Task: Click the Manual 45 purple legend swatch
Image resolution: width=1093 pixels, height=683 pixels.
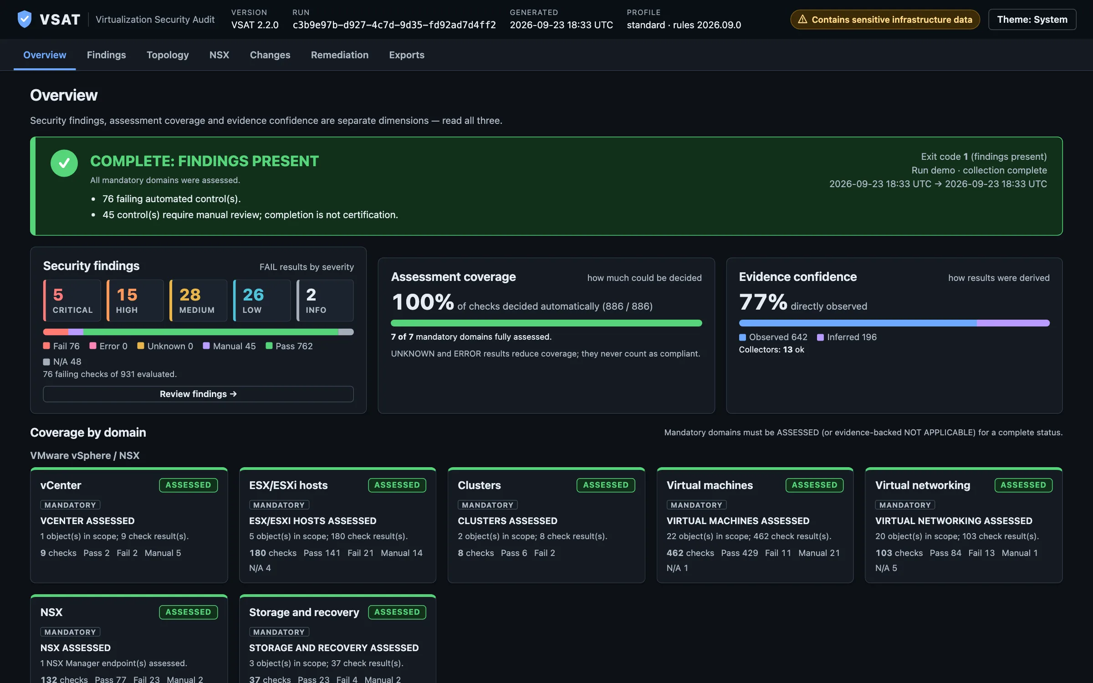Action: coord(206,346)
